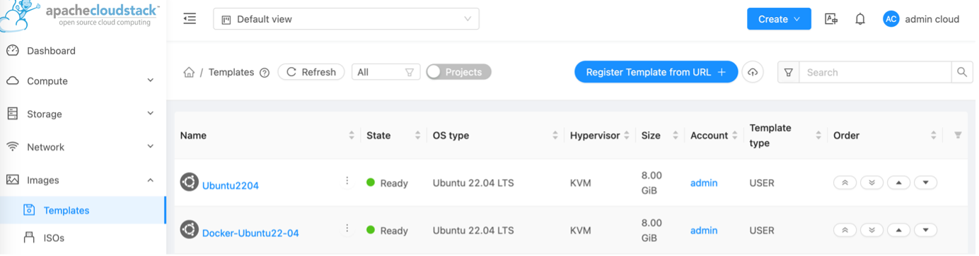Click the KVM cell in Docker-Ubuntu22-04 row
The height and width of the screenshot is (256, 979).
[x=580, y=230]
